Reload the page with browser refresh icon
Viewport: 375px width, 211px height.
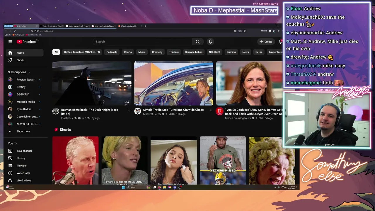pyautogui.click(x=15, y=31)
